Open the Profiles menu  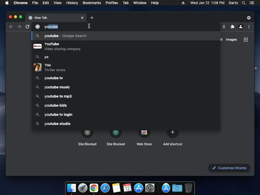click(112, 3)
